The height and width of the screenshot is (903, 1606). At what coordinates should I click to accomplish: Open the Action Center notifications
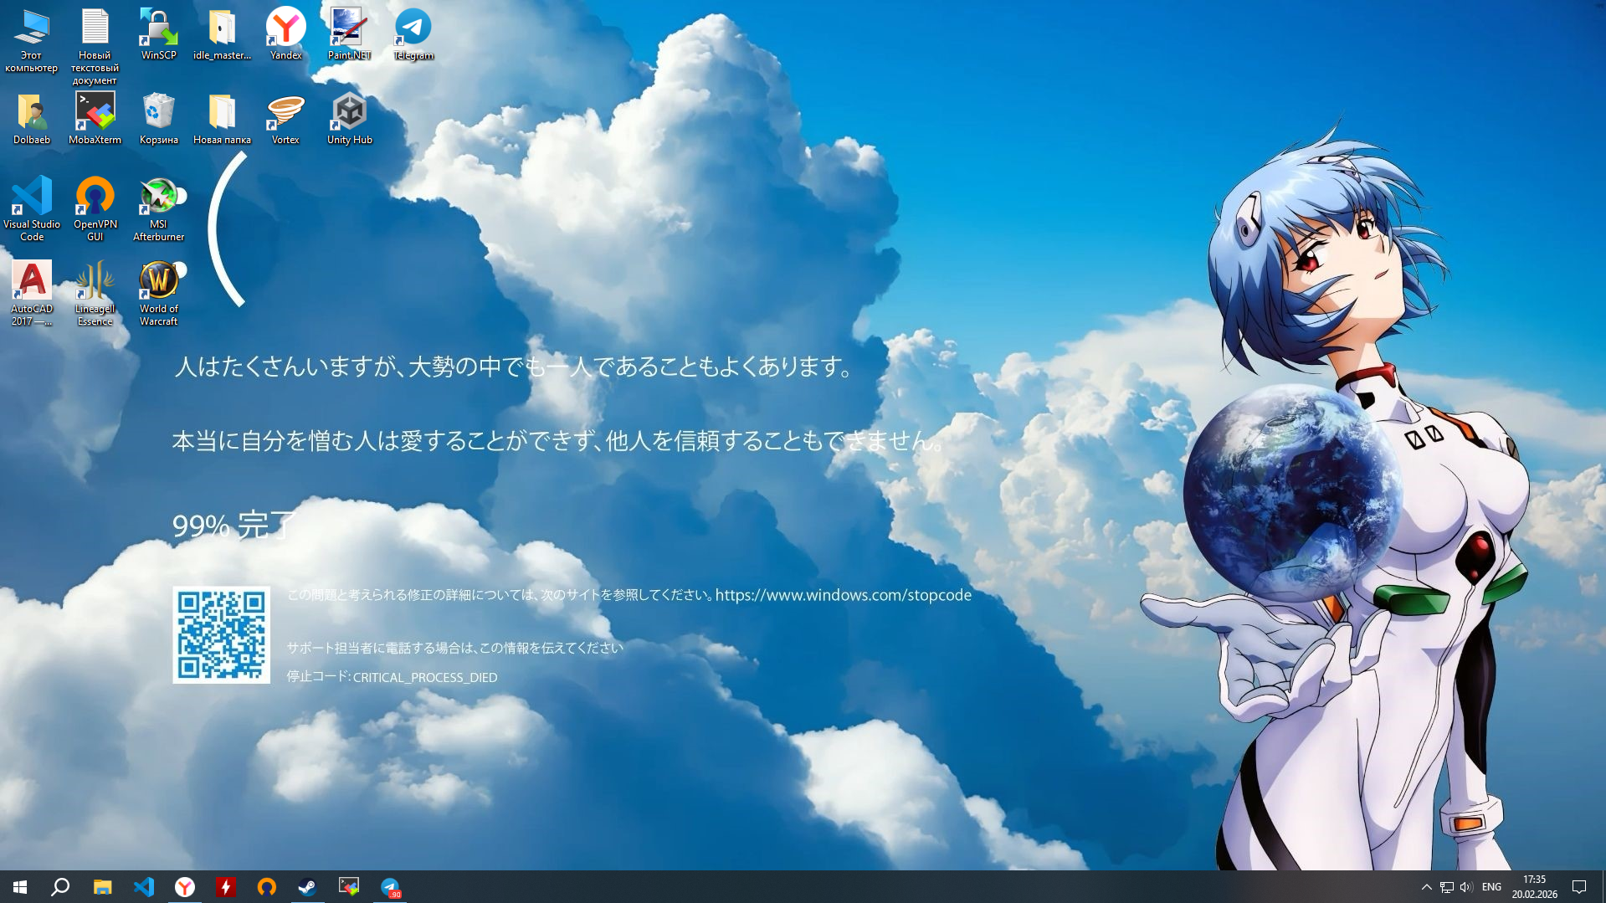point(1579,887)
